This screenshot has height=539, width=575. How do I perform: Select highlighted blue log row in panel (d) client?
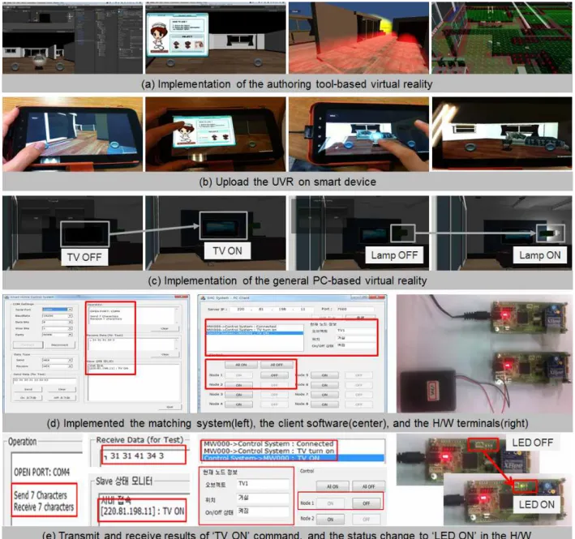(255, 332)
